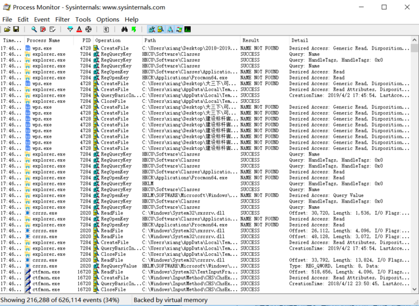Click the 'Showing 216,288 of 626,114 events' status

60,300
